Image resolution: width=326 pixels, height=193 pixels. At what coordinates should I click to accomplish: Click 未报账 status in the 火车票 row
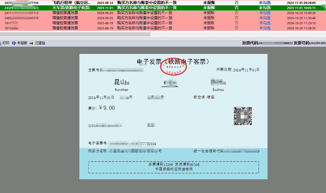209,8
